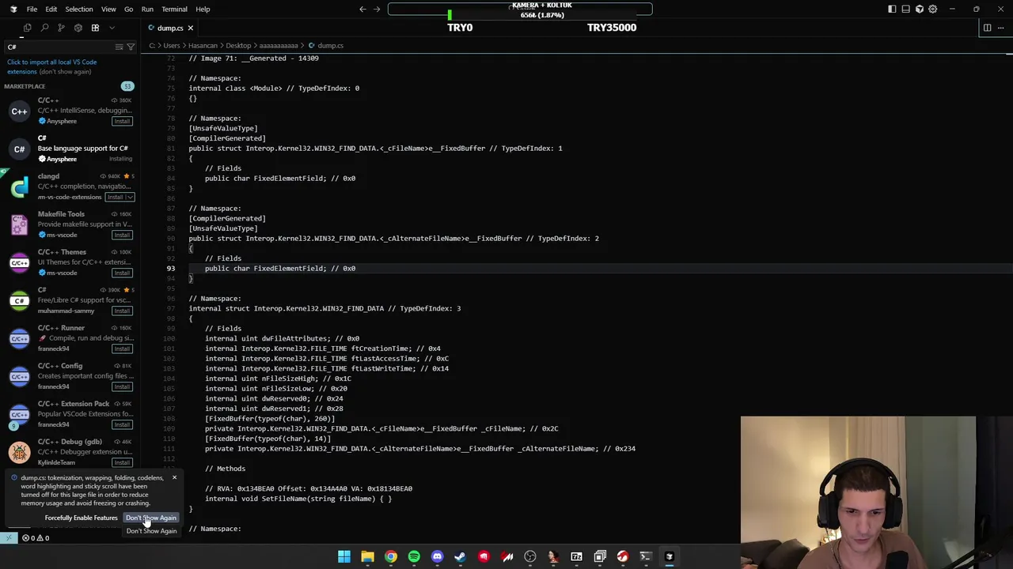This screenshot has height=569, width=1013.
Task: Clear extensions search results icon
Action: coord(119,47)
